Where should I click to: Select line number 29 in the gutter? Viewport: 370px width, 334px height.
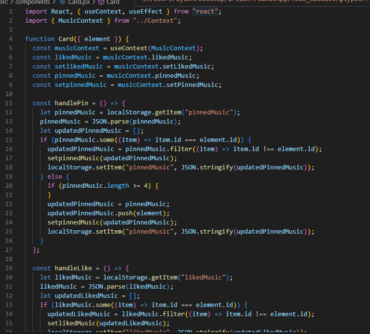click(10, 268)
